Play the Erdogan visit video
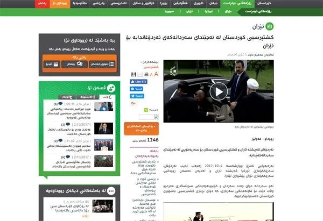Viewport: 323px width, 221px height. 219,91
